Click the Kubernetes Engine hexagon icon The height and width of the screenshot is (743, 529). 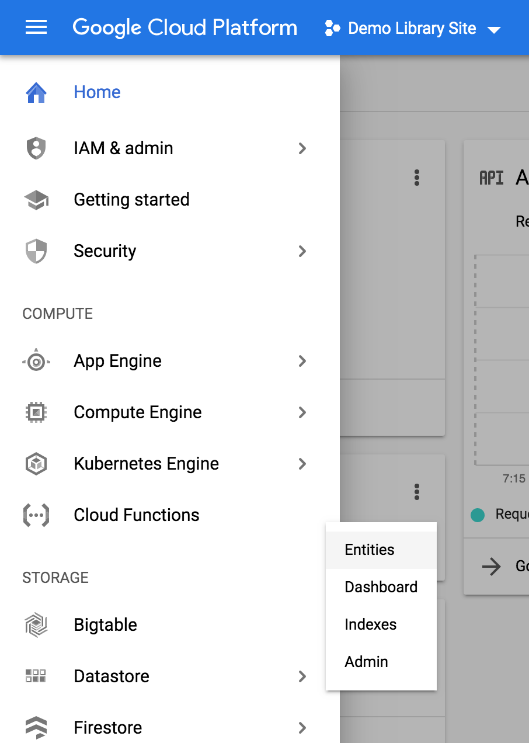click(36, 464)
